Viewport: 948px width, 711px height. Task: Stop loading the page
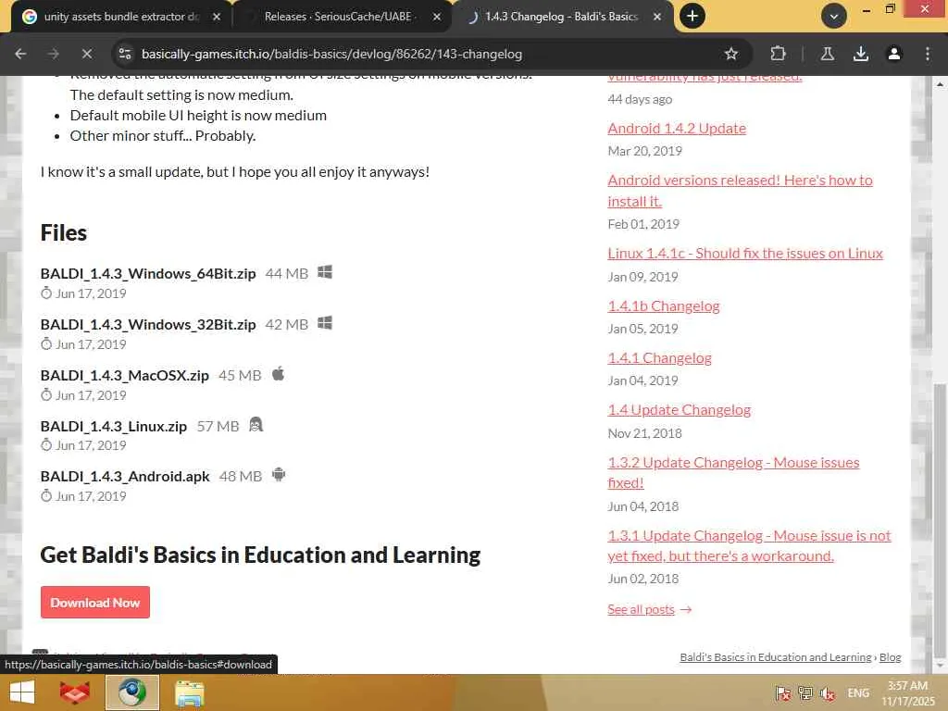(86, 54)
